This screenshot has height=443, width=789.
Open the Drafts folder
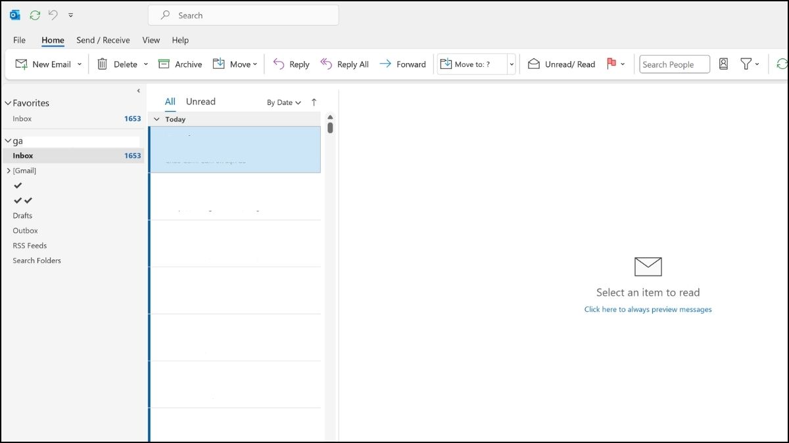click(22, 215)
